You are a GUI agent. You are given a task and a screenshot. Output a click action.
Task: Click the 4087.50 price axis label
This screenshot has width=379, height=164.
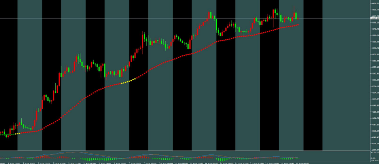coord(375,125)
